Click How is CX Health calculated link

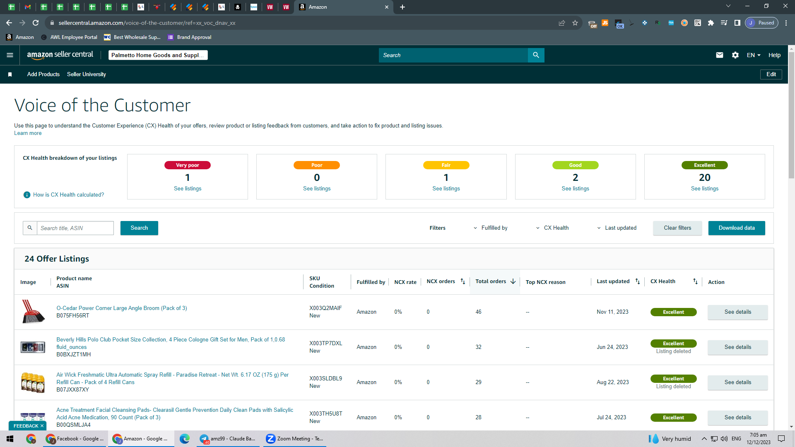[x=69, y=195]
